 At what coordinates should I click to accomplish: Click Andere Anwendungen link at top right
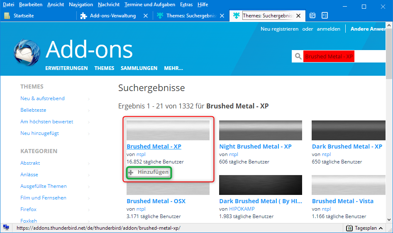point(368,29)
